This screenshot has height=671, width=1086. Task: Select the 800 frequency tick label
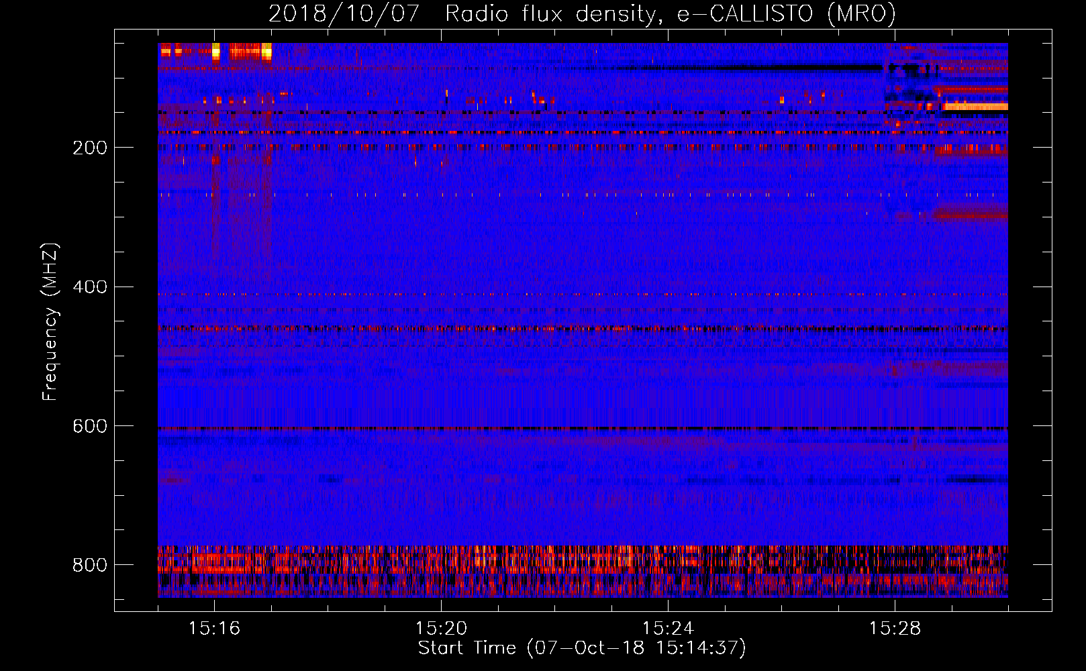90,565
